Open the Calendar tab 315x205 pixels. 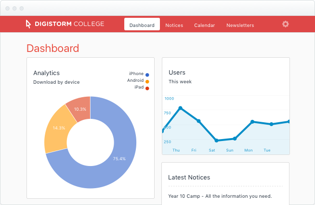(205, 26)
